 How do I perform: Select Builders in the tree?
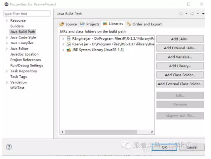(17, 26)
